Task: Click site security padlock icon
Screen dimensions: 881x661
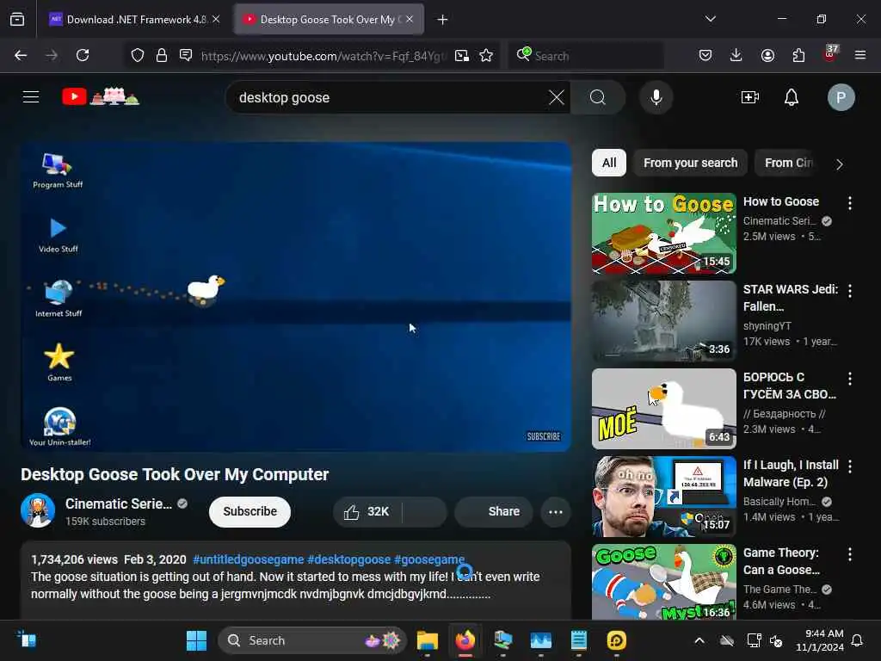Action: point(162,55)
